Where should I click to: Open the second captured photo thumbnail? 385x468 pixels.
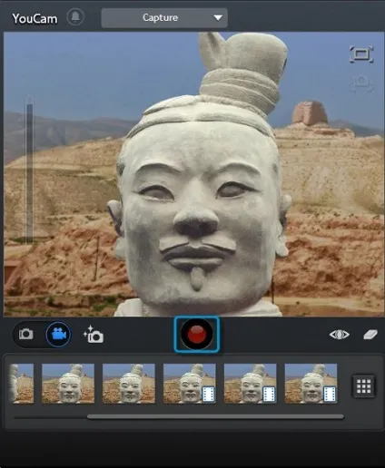tap(68, 384)
